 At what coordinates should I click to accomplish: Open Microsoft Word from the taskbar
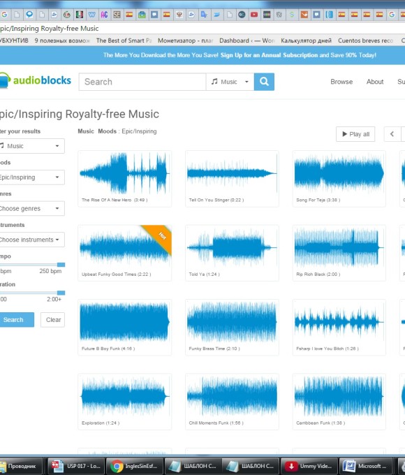[x=367, y=466]
